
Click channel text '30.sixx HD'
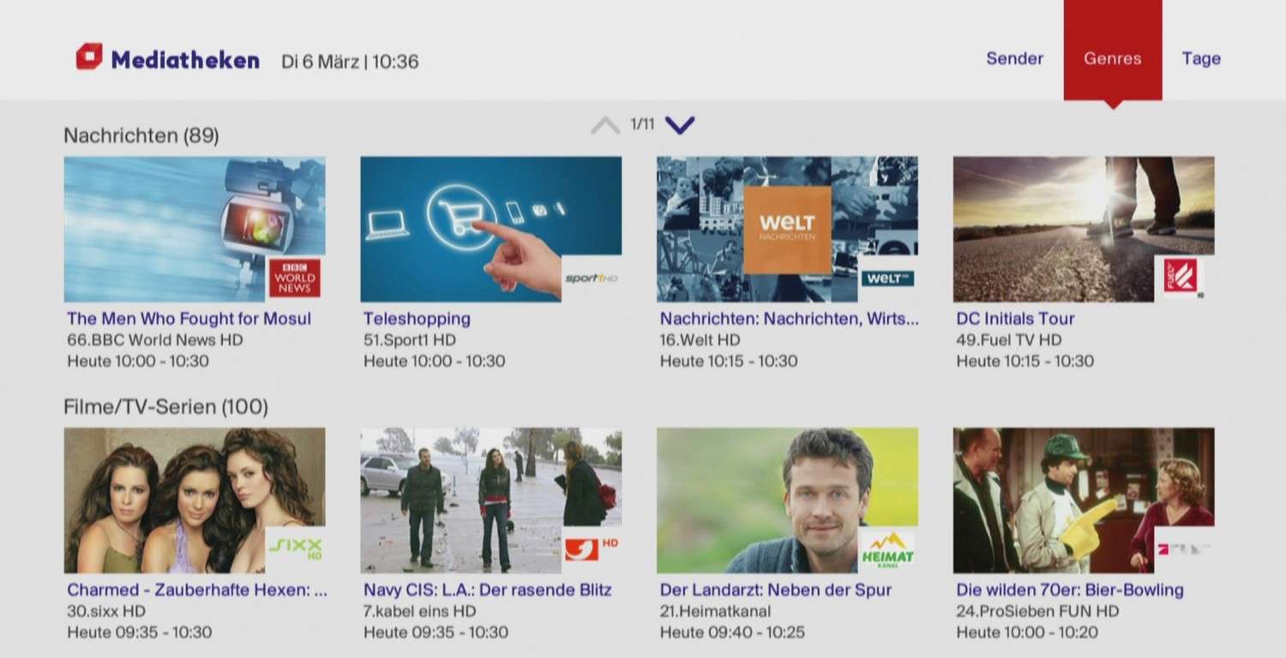pos(106,612)
